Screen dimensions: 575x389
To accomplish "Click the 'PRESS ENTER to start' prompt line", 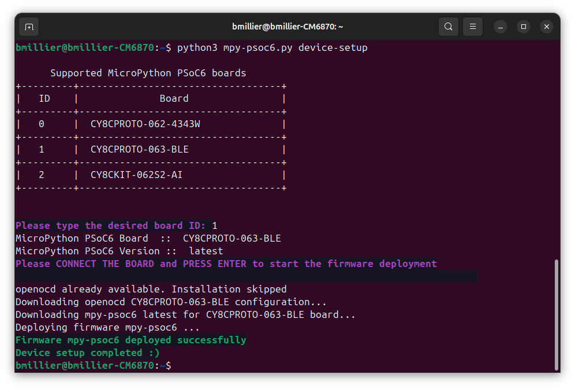I will point(226,264).
